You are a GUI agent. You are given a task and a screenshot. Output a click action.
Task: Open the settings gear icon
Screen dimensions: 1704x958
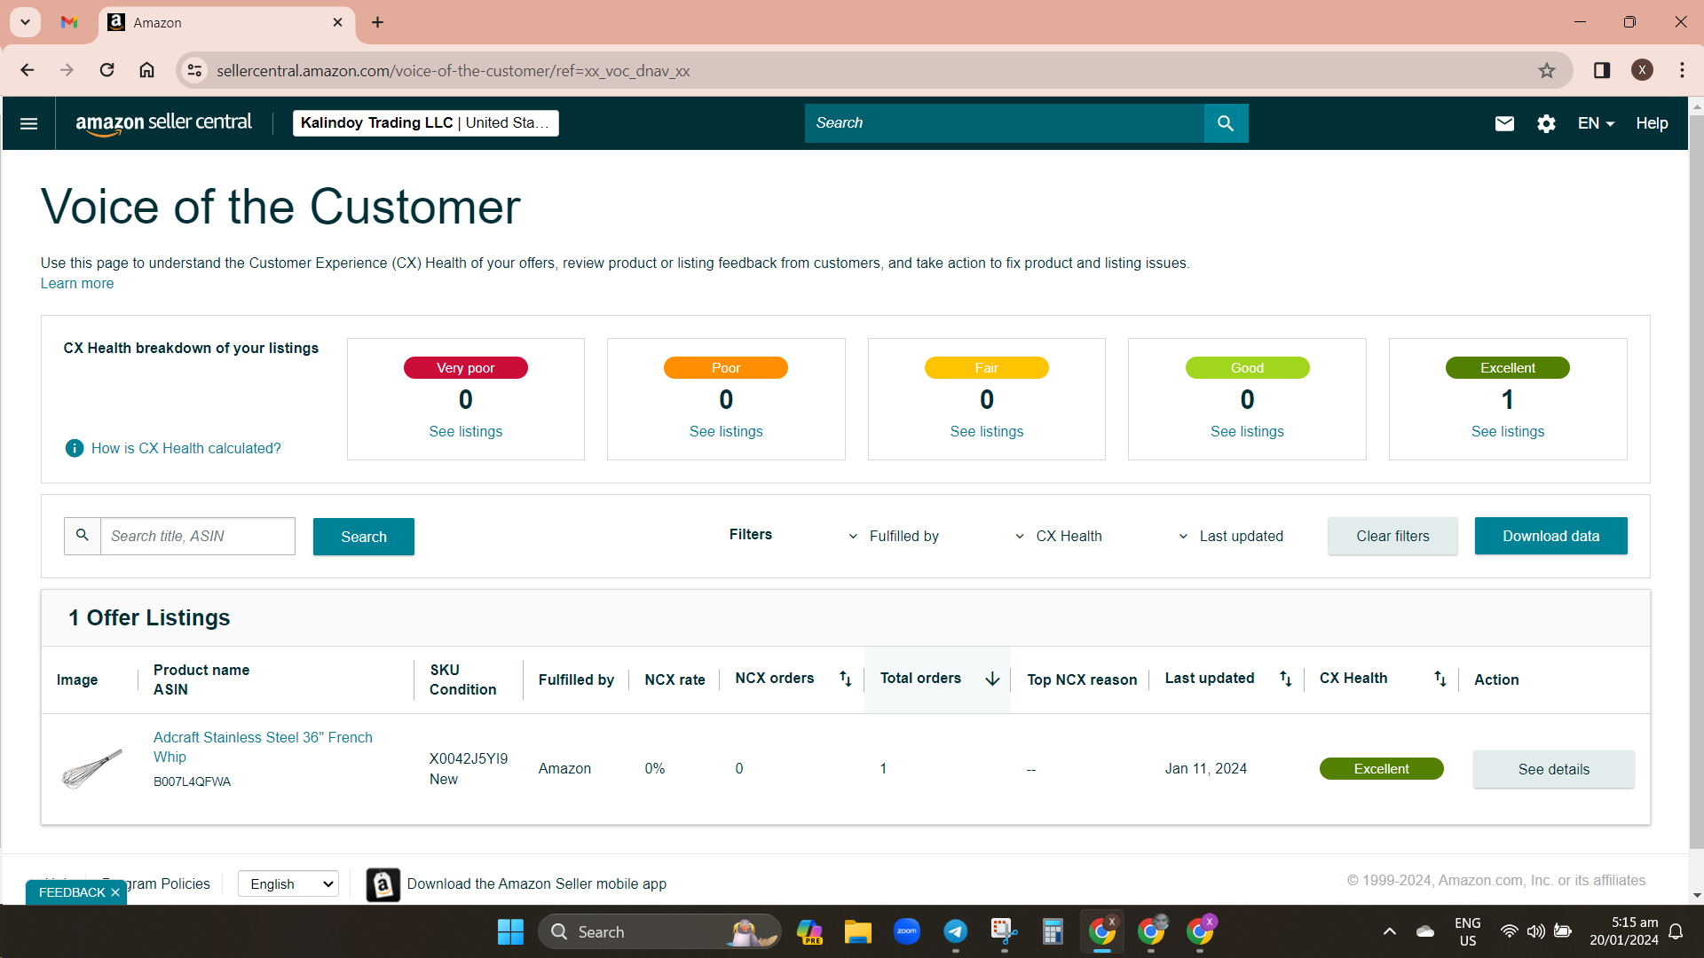(1546, 123)
